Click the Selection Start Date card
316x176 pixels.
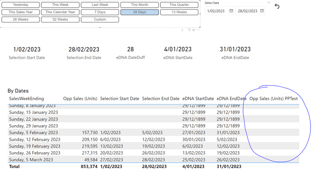[x=27, y=53]
